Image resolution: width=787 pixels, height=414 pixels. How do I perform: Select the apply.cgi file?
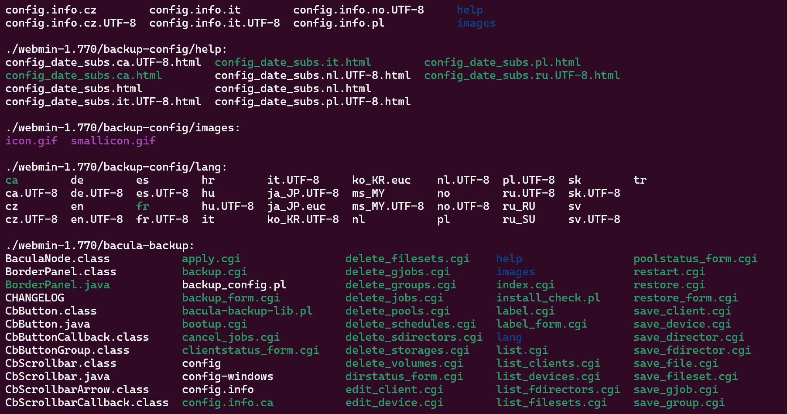coord(211,259)
